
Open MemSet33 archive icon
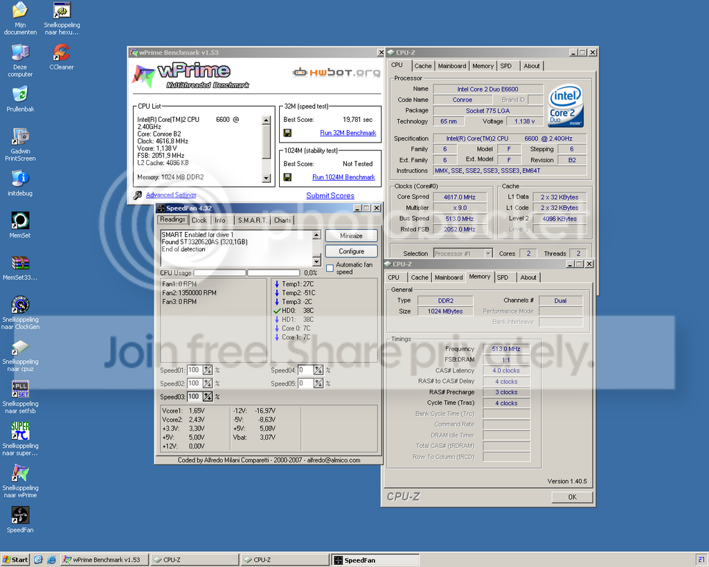20,262
